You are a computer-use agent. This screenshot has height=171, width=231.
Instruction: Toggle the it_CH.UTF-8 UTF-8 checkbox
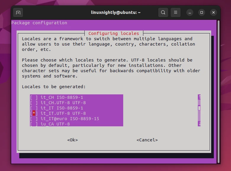[34, 103]
